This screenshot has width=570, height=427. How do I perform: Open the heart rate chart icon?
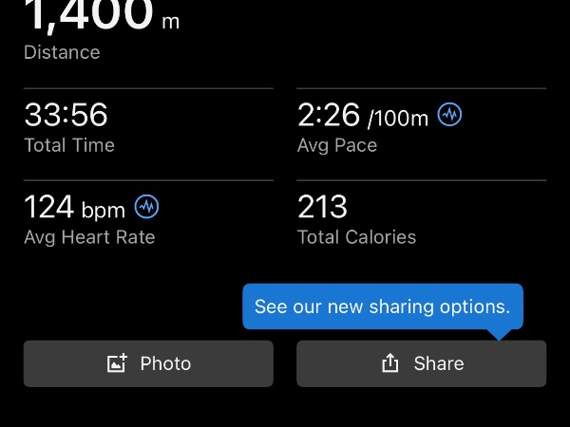[x=146, y=206]
